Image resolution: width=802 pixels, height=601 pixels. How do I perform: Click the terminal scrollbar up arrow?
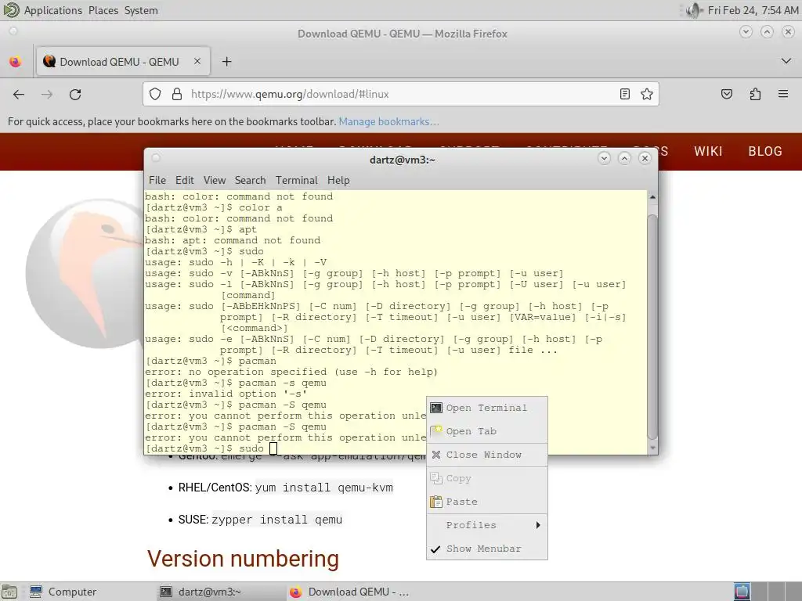point(652,196)
